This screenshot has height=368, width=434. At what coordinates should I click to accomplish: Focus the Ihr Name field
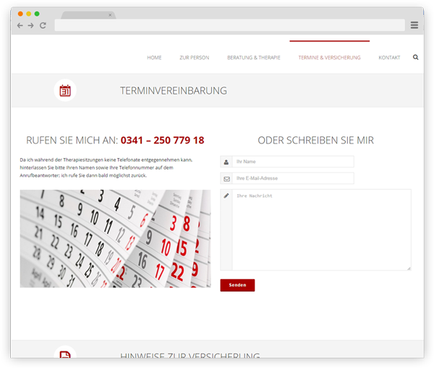(x=293, y=162)
